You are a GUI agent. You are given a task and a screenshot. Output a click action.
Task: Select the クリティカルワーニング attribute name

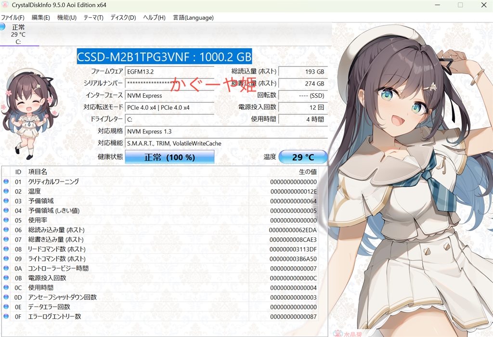click(x=53, y=181)
